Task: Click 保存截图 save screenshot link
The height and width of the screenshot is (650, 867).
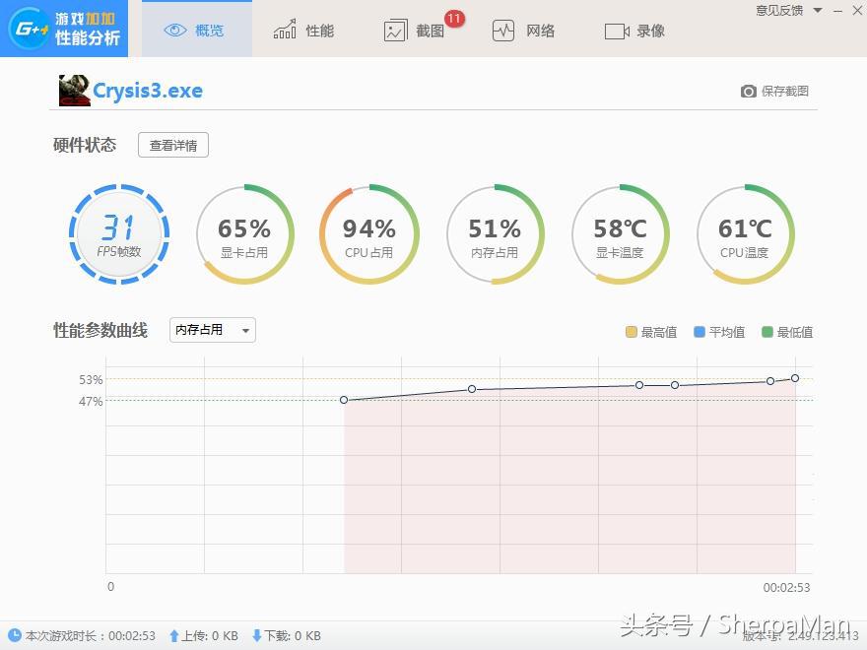Action: click(784, 92)
